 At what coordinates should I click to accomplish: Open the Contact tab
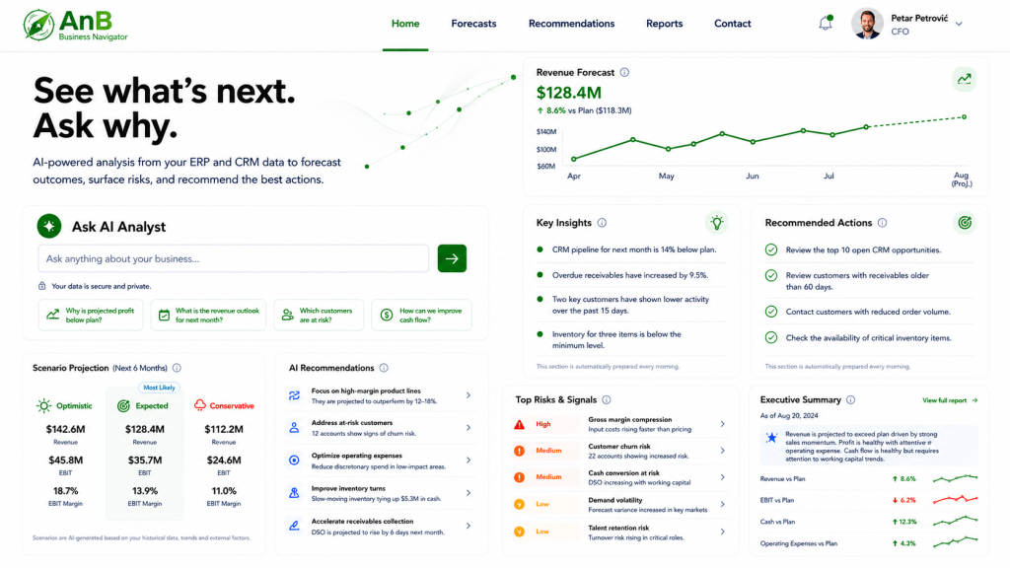pyautogui.click(x=733, y=24)
